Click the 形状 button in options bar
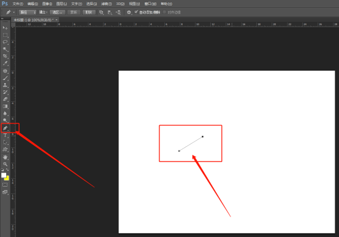Screen dimensions: 339x237 pos(89,12)
